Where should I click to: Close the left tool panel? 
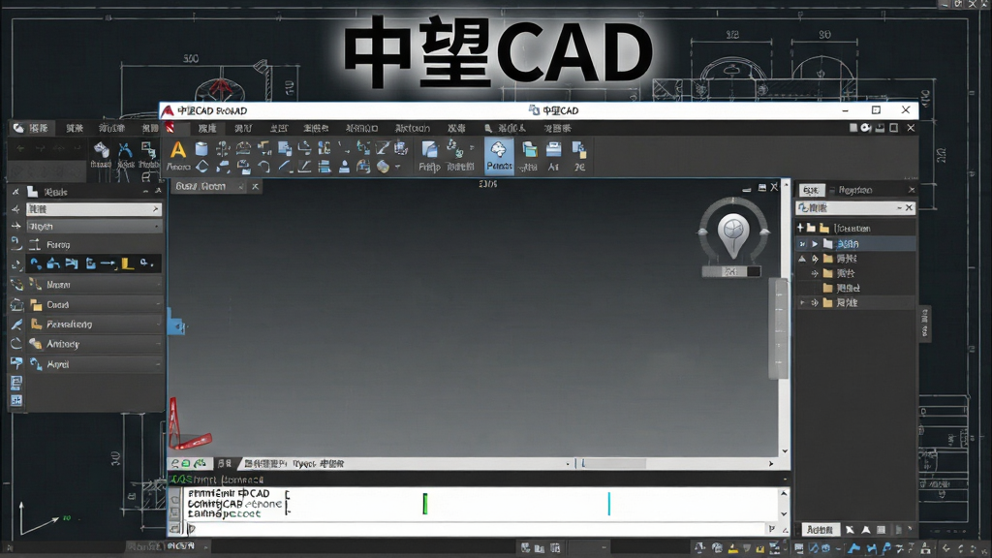click(x=158, y=191)
